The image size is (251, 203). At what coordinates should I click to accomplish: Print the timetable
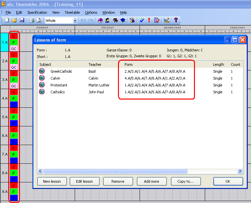coord(31,20)
